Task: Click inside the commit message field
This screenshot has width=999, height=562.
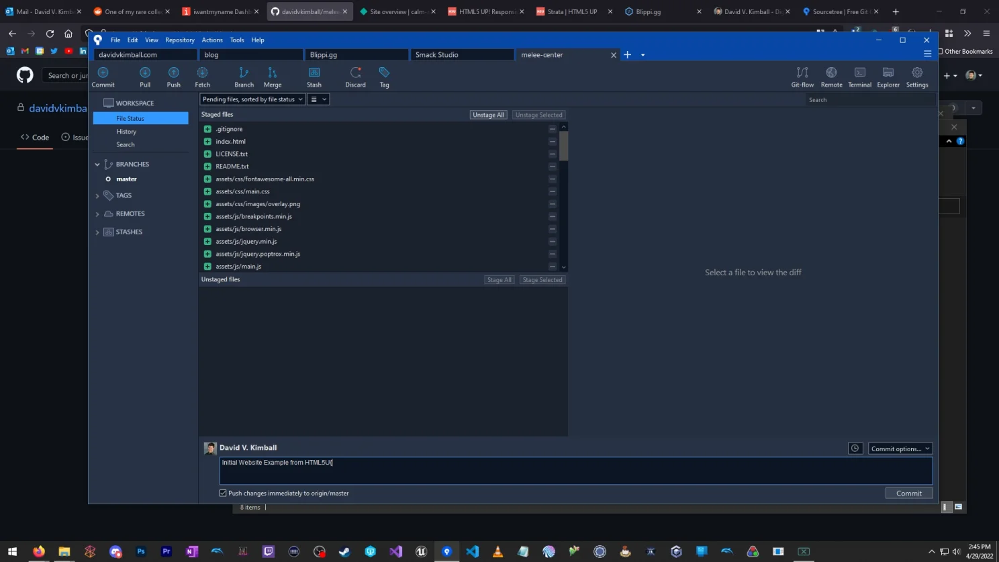Action: pos(470,470)
